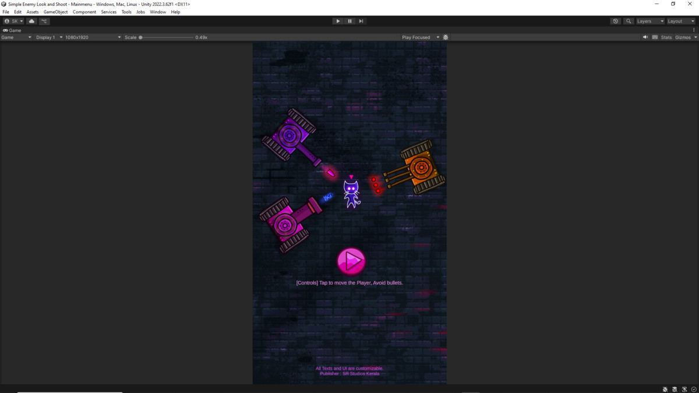Screen dimensions: 699x393
Task: Open Unity Cloud services panel
Action: (31, 21)
